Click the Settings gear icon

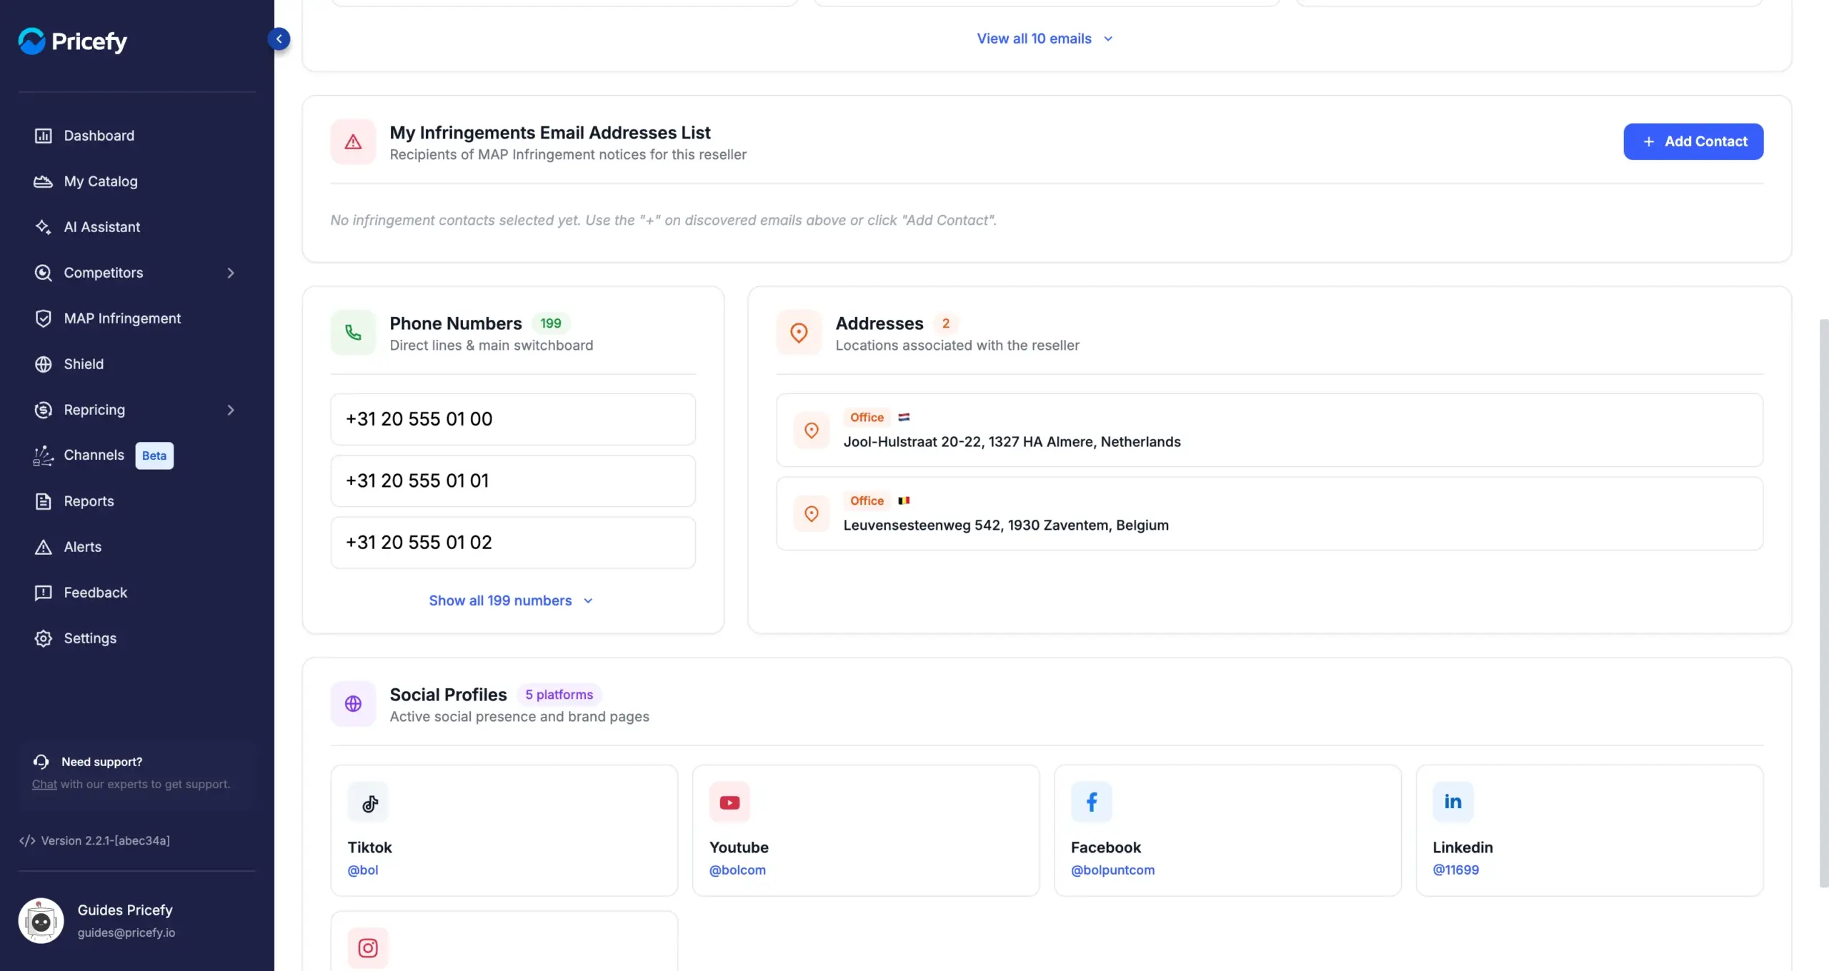(43, 638)
